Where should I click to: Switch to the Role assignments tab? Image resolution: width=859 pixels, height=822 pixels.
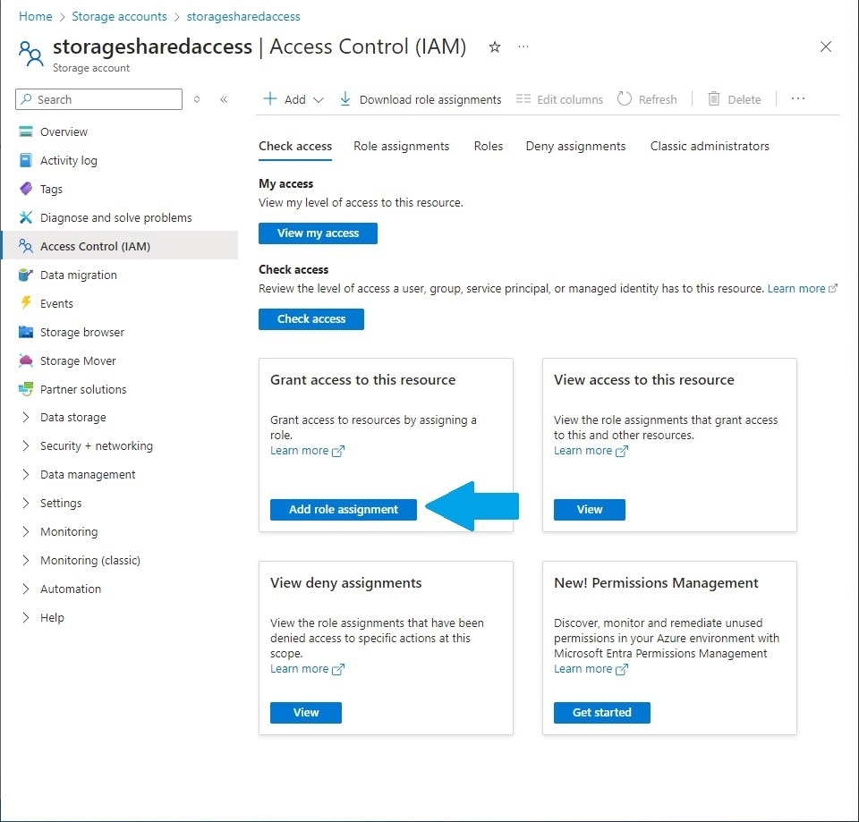(402, 146)
